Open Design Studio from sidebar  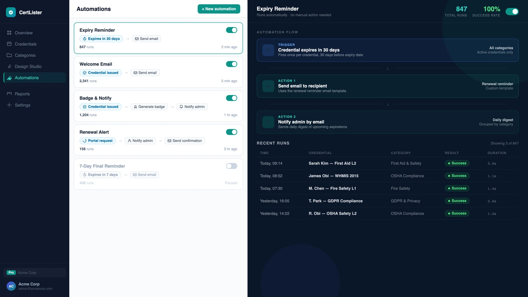point(35,66)
